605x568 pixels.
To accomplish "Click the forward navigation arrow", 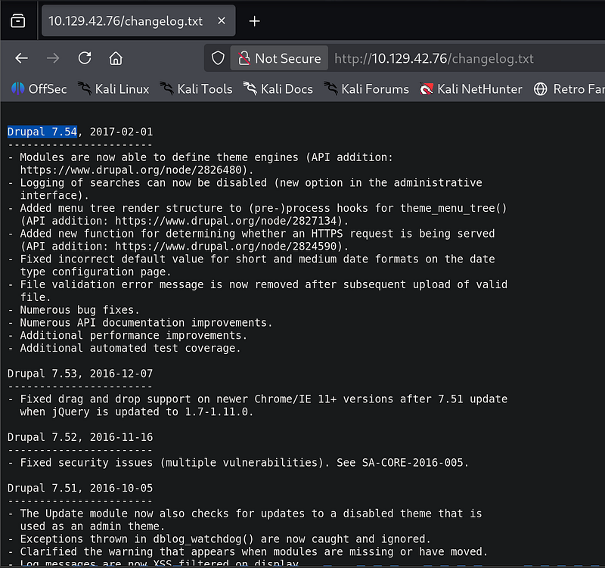I will (53, 58).
